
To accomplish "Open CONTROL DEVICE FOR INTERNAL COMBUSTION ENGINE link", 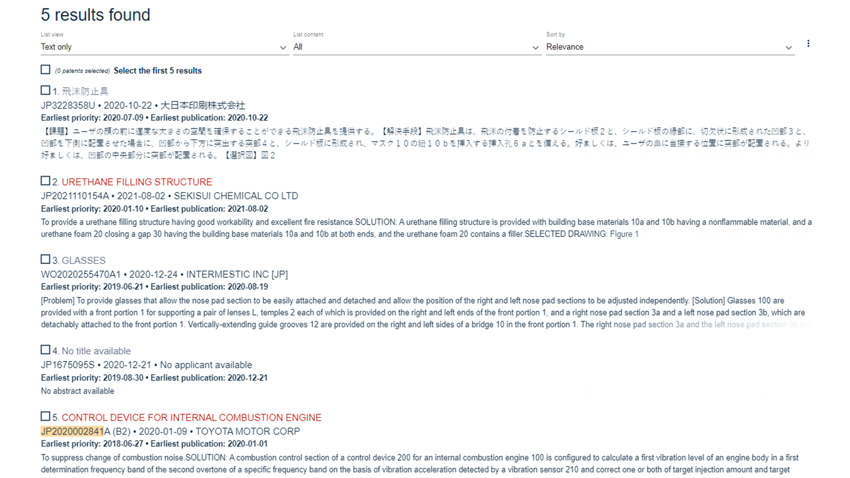I will [x=191, y=417].
